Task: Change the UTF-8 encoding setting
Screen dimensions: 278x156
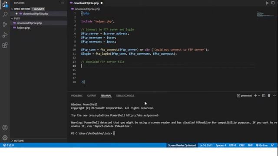Action: click(232, 145)
